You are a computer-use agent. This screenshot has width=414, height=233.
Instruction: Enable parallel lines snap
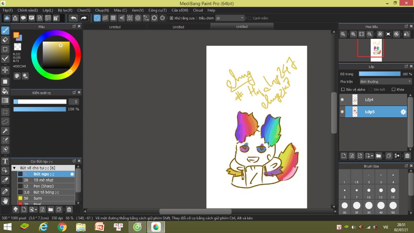[105, 18]
